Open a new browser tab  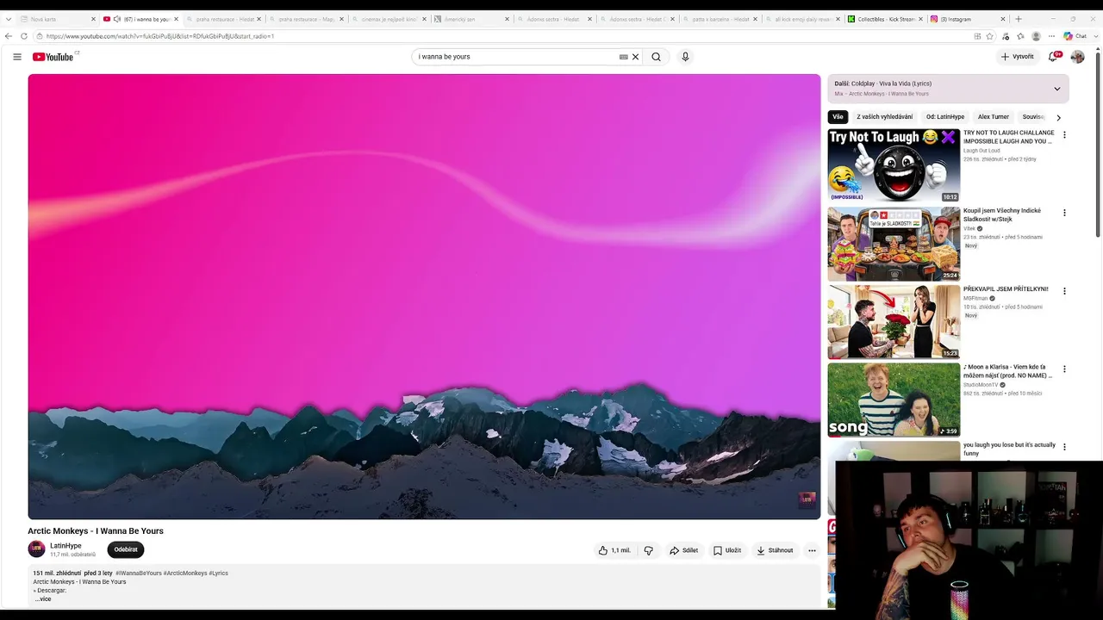[1019, 19]
